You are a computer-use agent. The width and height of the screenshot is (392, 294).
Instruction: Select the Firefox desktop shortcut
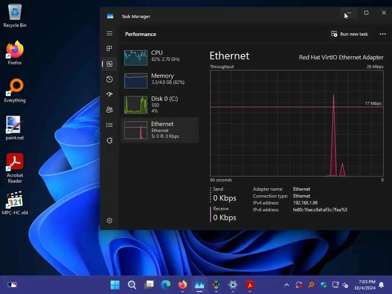[15, 53]
